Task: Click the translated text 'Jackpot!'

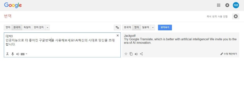Action: (x=130, y=36)
